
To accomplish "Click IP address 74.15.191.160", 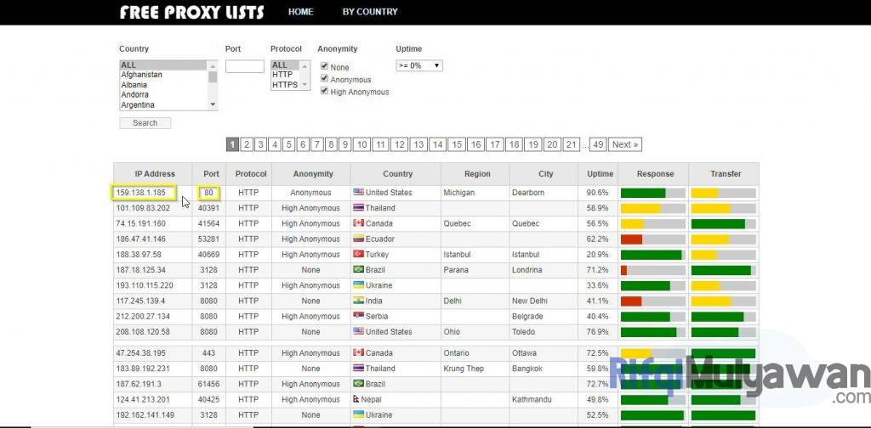I will click(140, 223).
